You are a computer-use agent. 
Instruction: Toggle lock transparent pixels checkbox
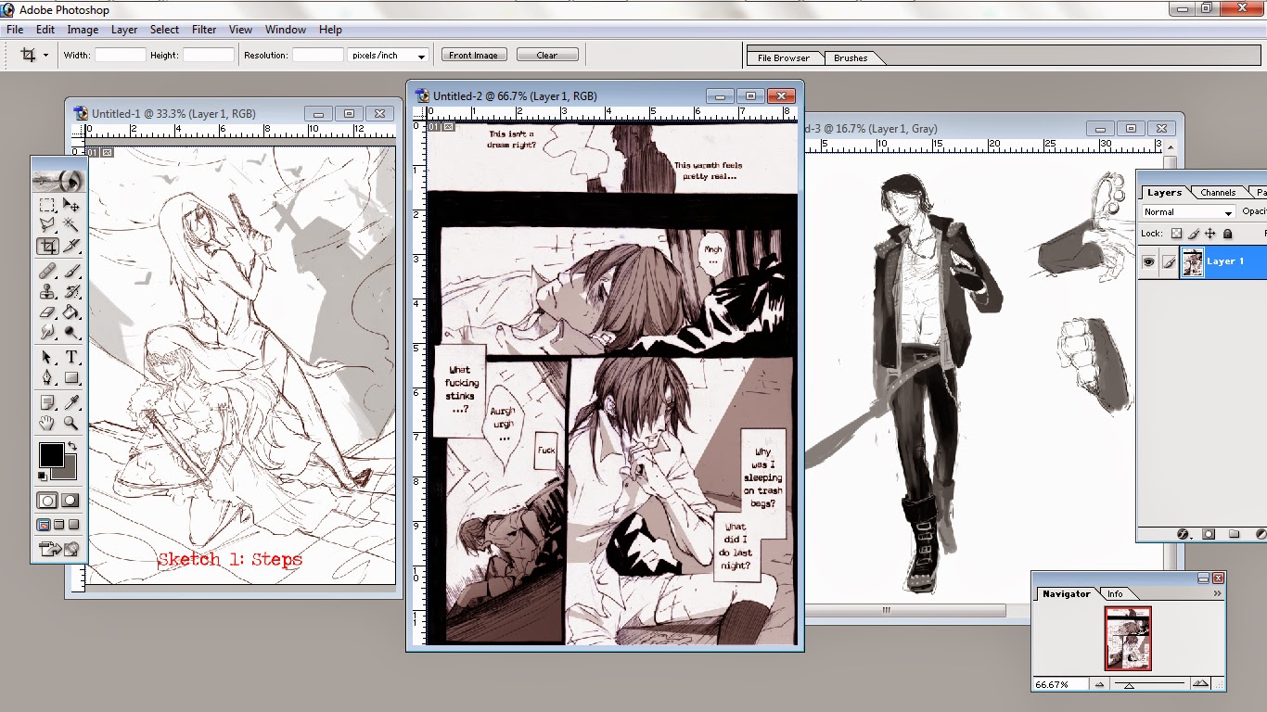[1176, 234]
